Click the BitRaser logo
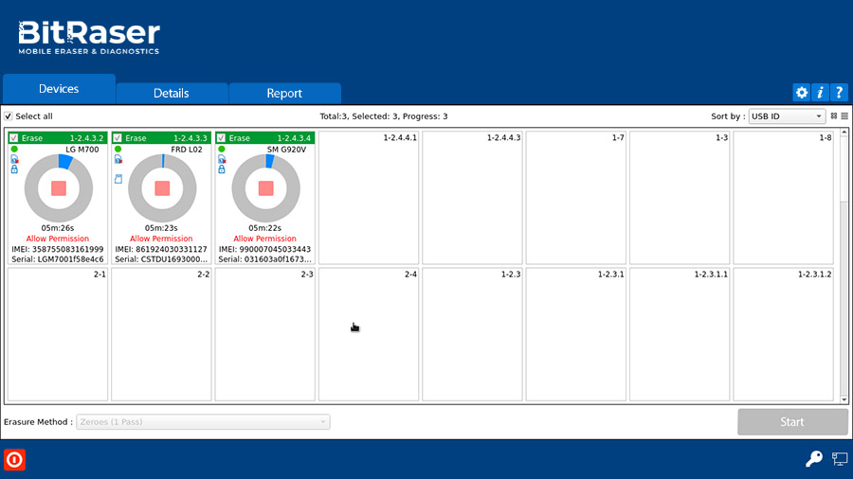This screenshot has height=479, width=853. pyautogui.click(x=89, y=38)
